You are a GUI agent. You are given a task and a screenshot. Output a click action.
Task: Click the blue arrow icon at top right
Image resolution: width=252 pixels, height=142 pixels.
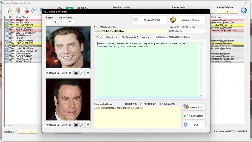[243, 10]
